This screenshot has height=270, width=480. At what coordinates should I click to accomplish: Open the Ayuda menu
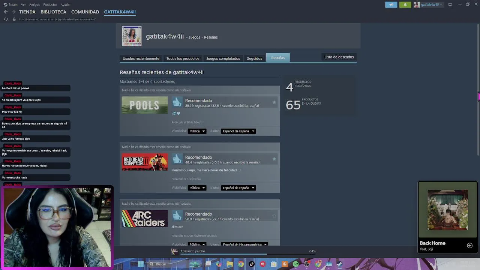click(65, 5)
